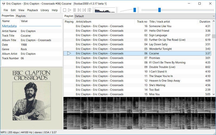Click the Value column header in Properties
The image size is (216, 135).
tap(41, 21)
